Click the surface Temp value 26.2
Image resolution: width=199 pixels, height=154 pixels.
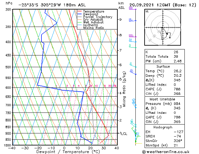(177, 71)
